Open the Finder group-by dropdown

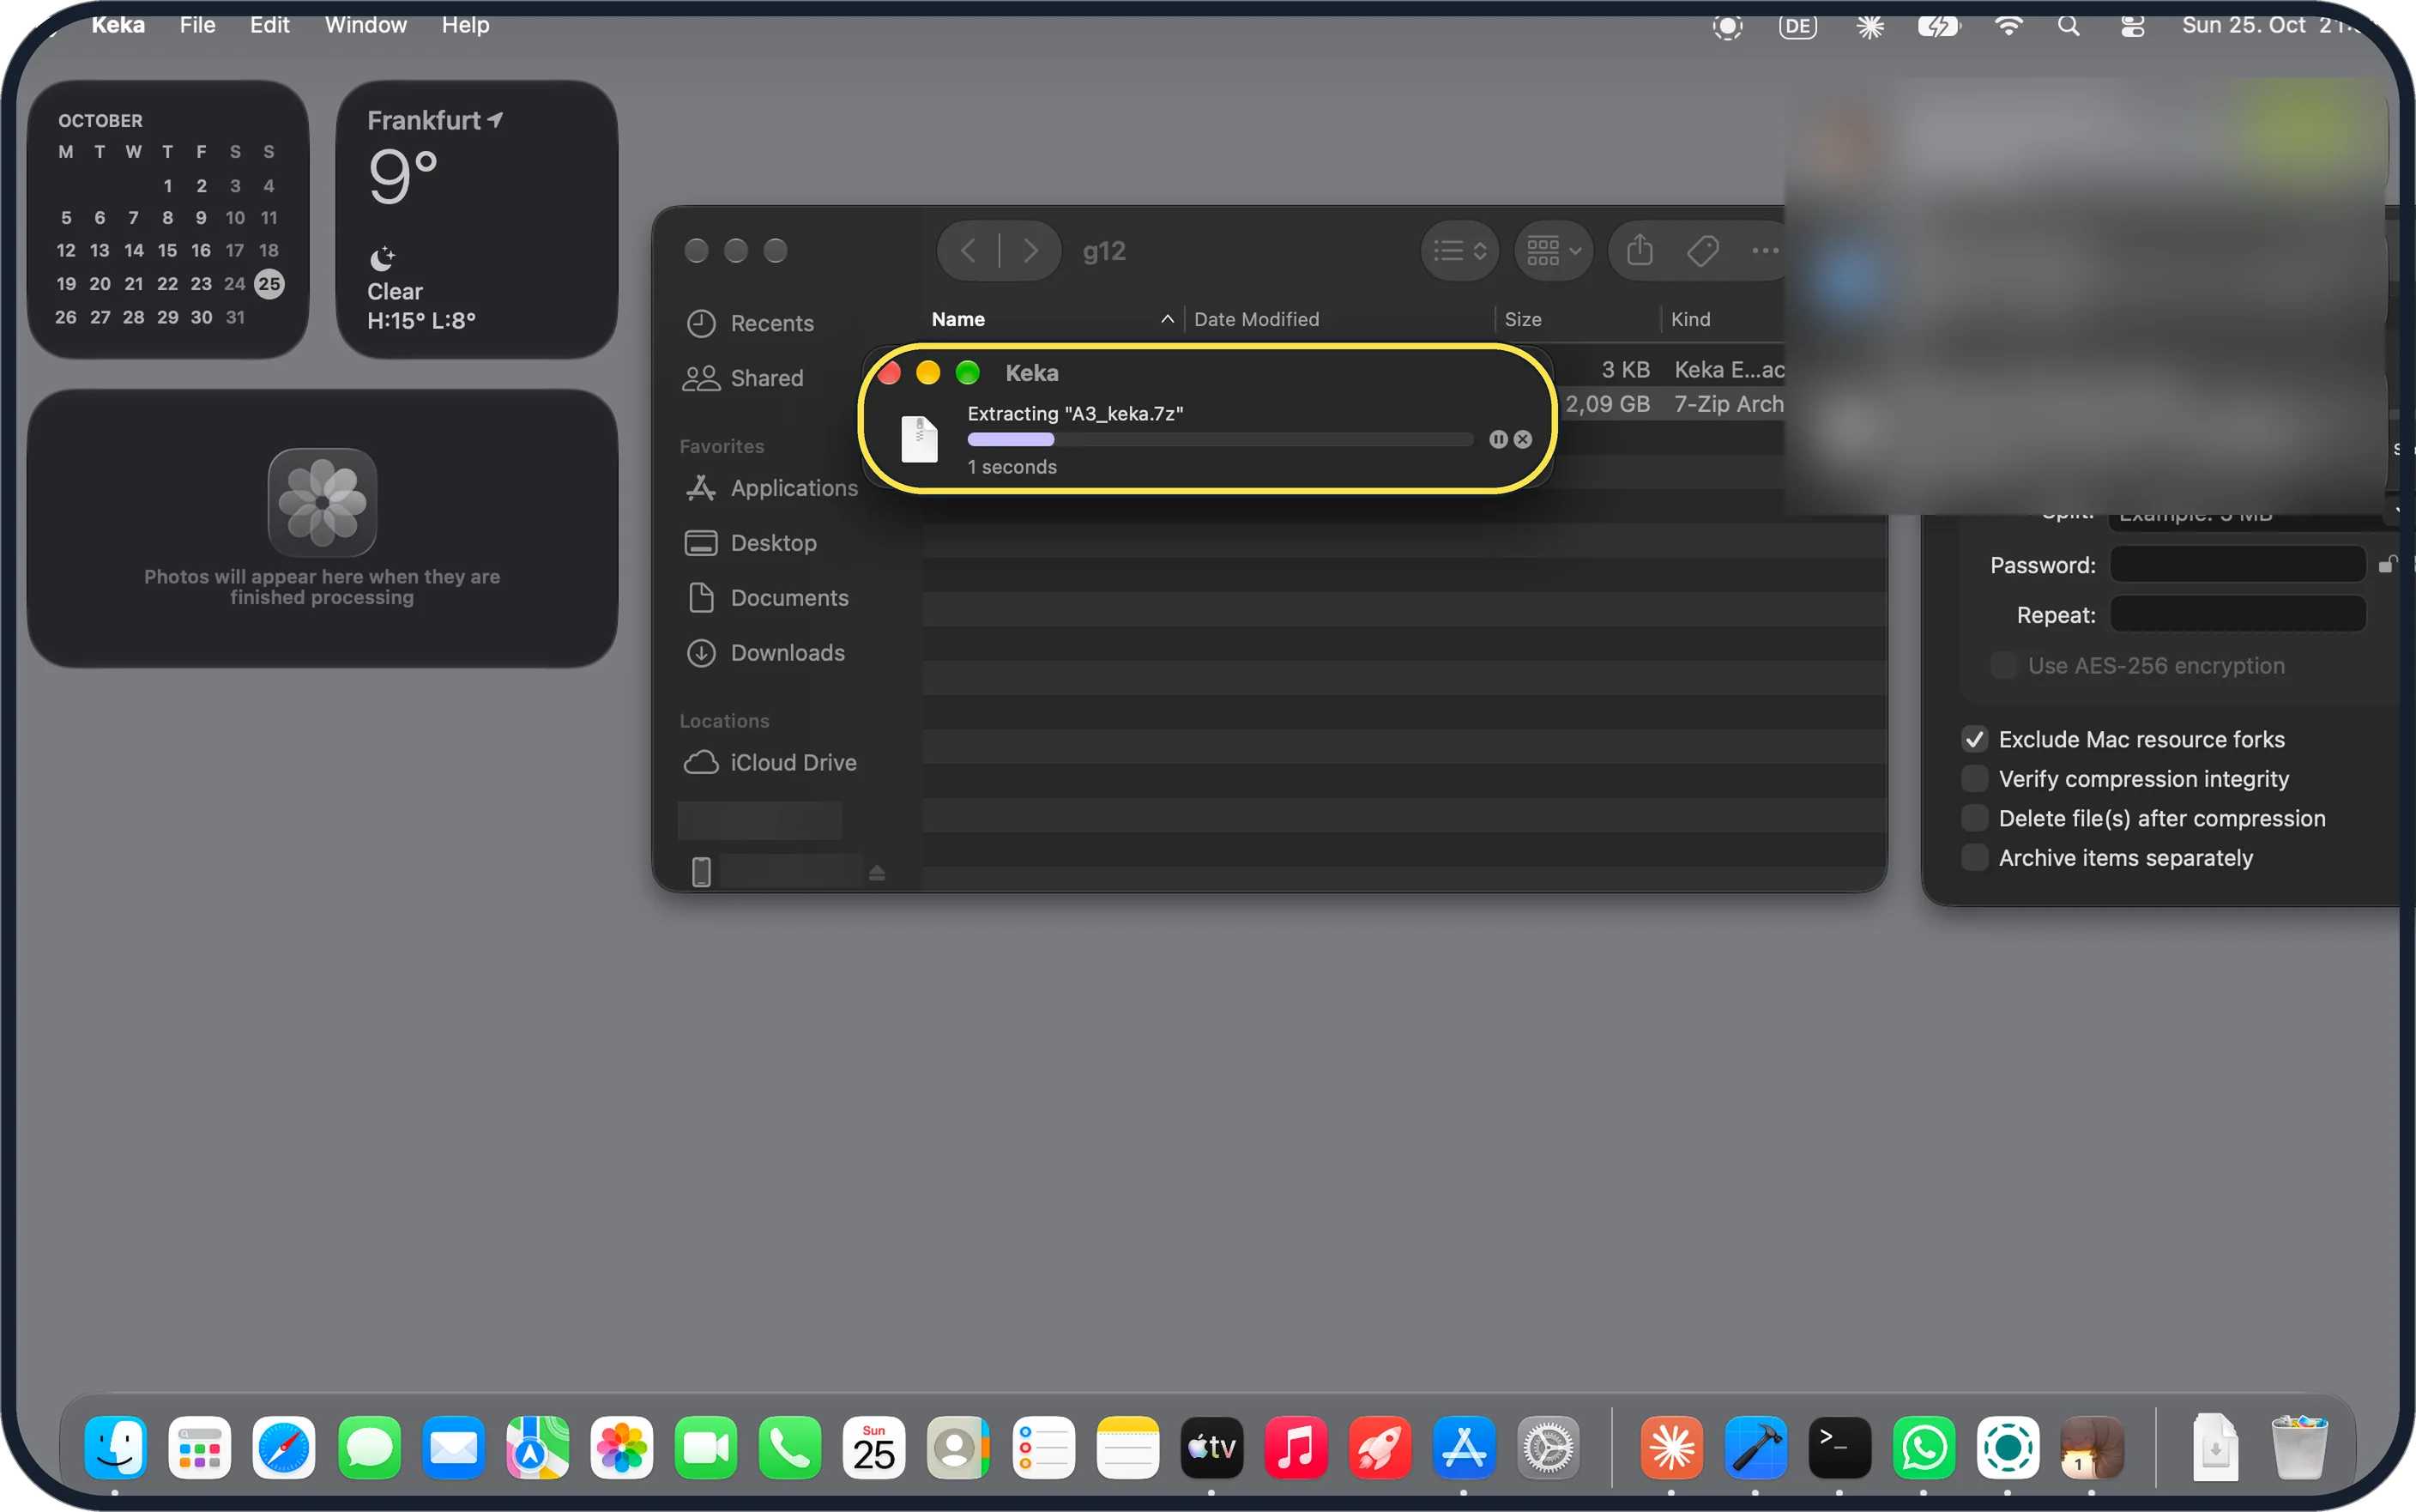(1552, 250)
